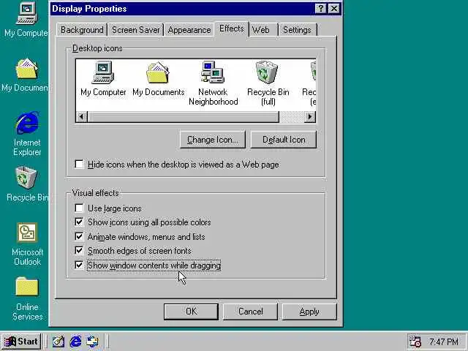Switch to the Background tab

[x=82, y=30]
